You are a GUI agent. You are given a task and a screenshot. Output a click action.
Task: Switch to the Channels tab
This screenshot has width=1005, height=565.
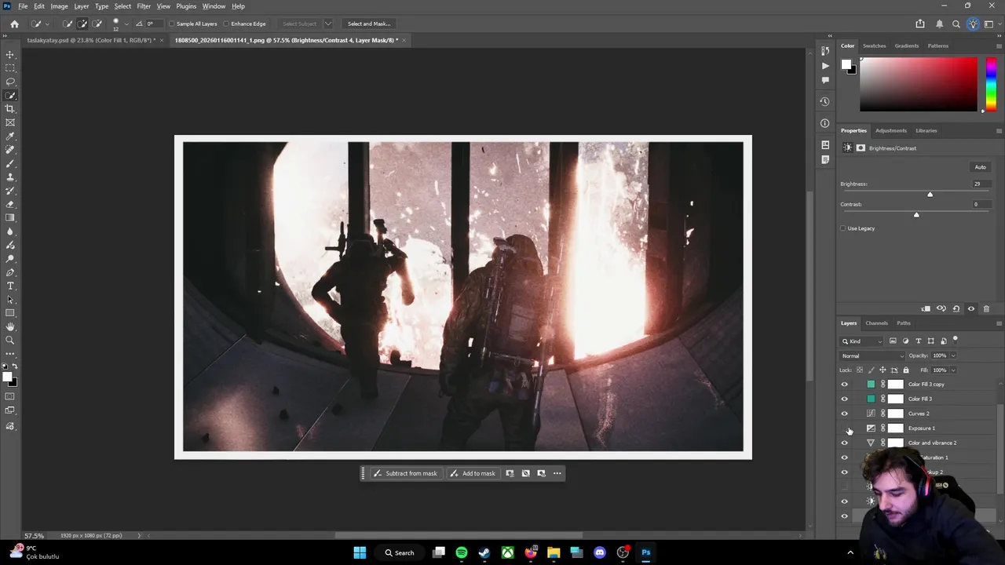(876, 323)
